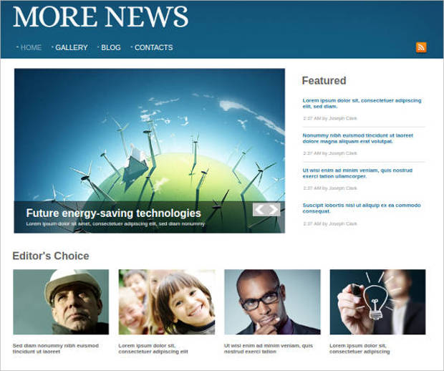Go to the HOME menu item
444x371 pixels.
[x=31, y=47]
